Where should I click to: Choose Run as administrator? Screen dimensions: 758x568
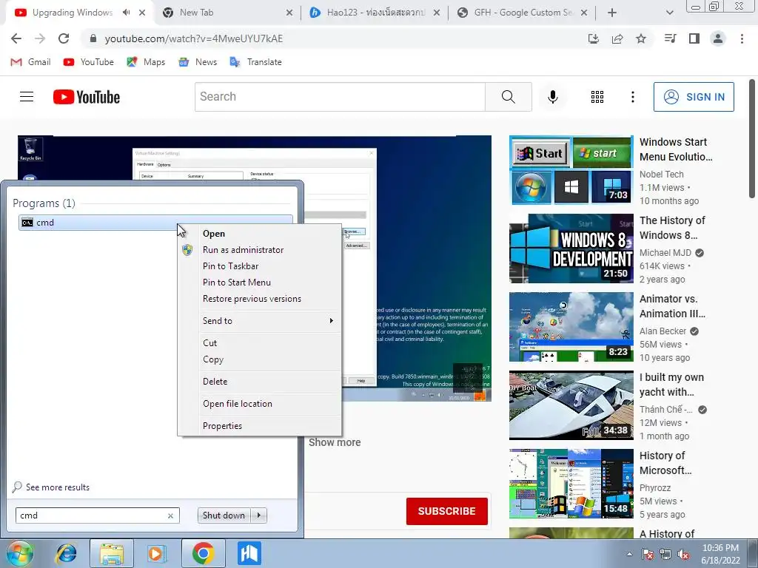point(260,250)
